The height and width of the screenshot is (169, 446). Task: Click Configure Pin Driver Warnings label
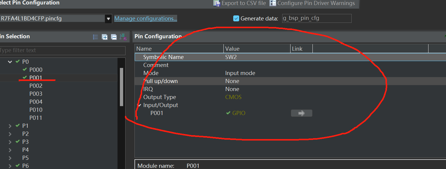tap(316, 3)
